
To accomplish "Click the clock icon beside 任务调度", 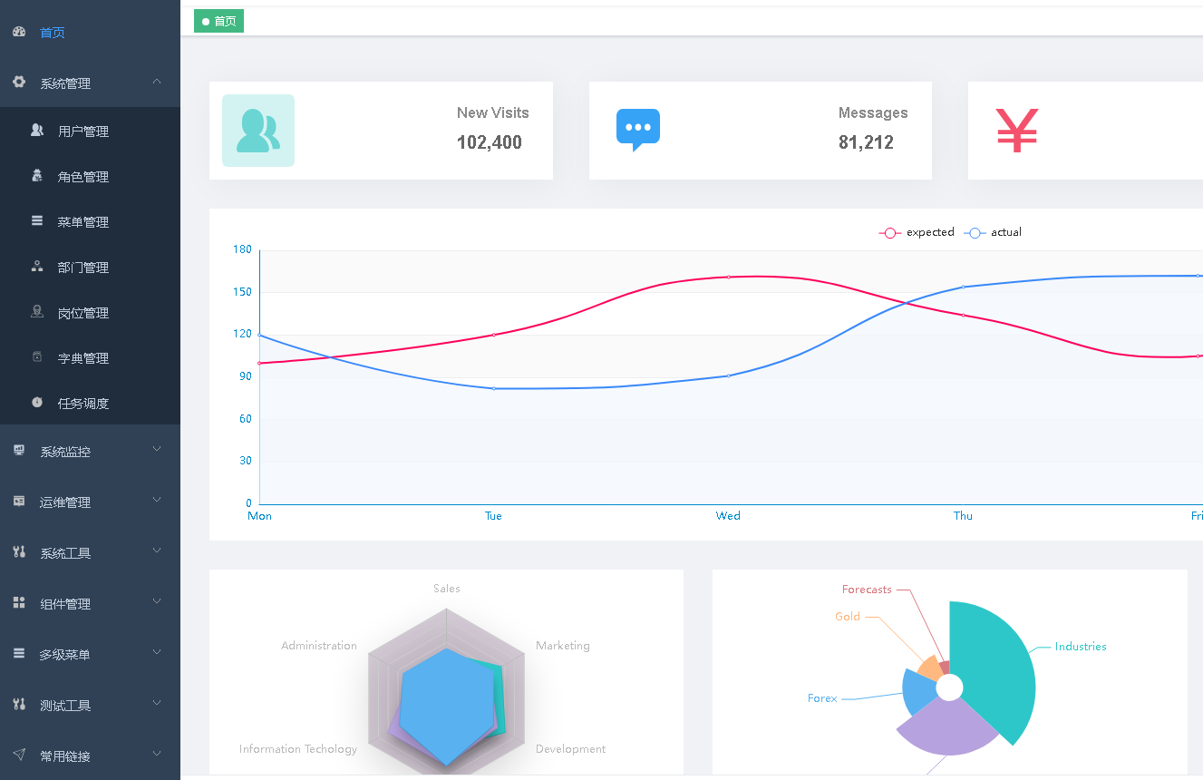I will click(37, 402).
